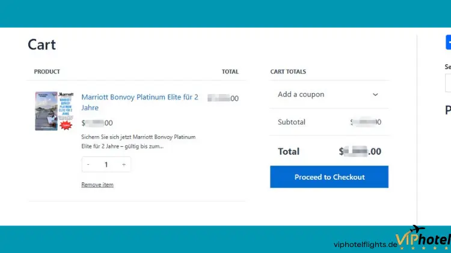The width and height of the screenshot is (451, 253).
Task: Click the product description starting 'Sichern Sie sich'
Action: tap(138, 141)
